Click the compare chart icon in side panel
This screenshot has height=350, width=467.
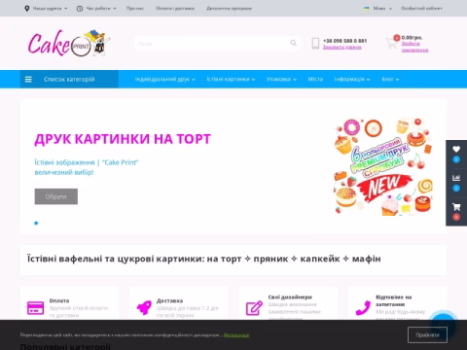456,178
